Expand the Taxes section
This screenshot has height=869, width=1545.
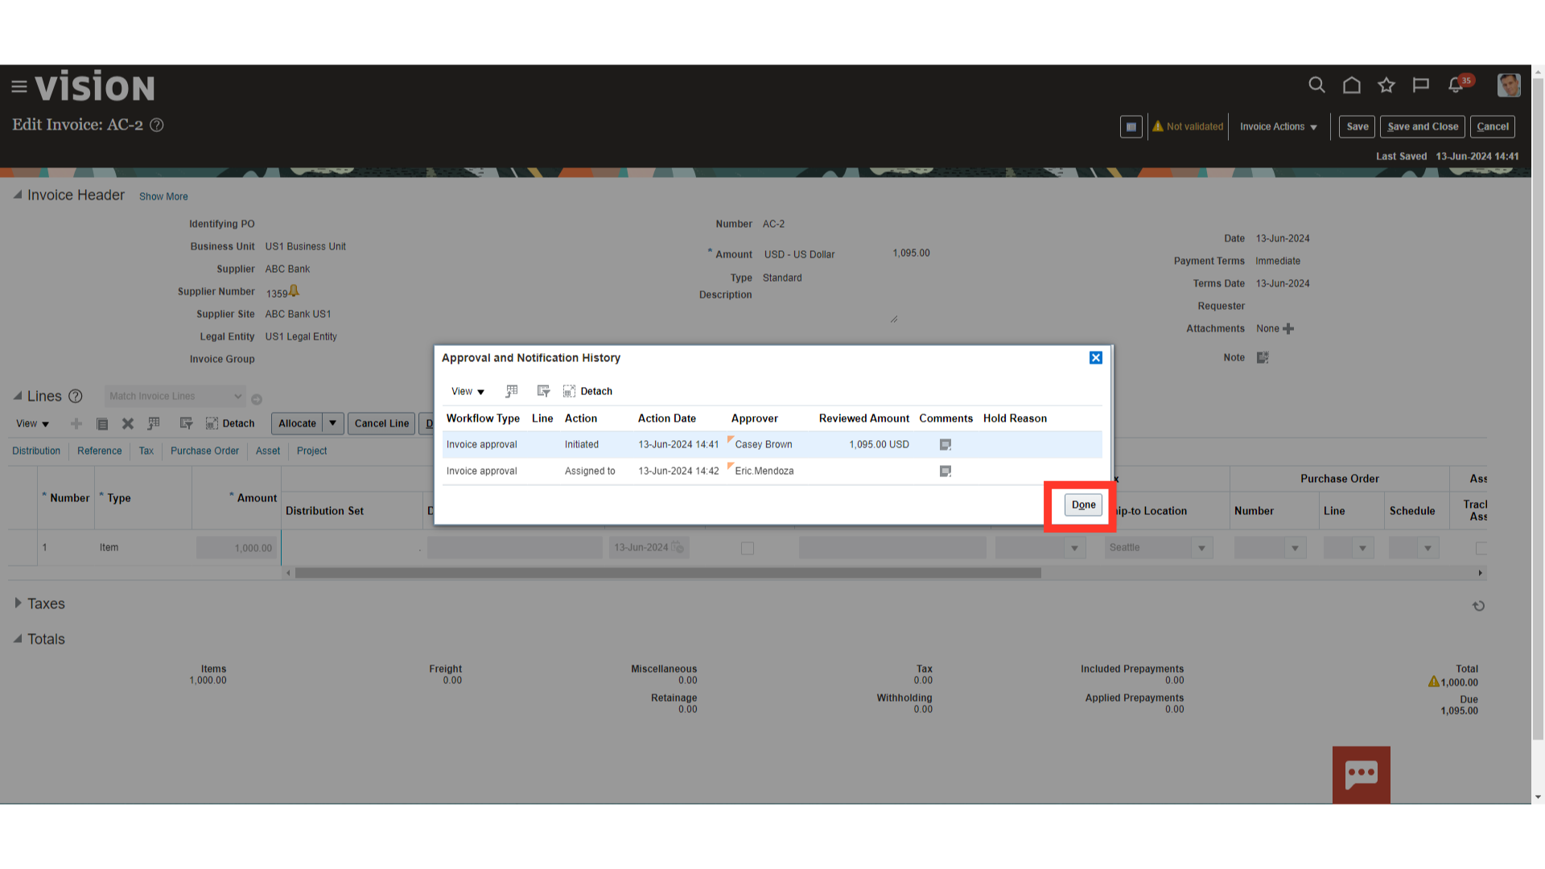[x=18, y=603]
